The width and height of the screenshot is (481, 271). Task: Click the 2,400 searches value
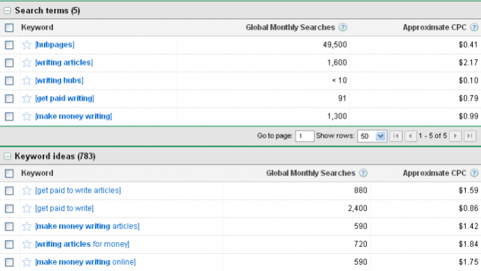pyautogui.click(x=357, y=208)
